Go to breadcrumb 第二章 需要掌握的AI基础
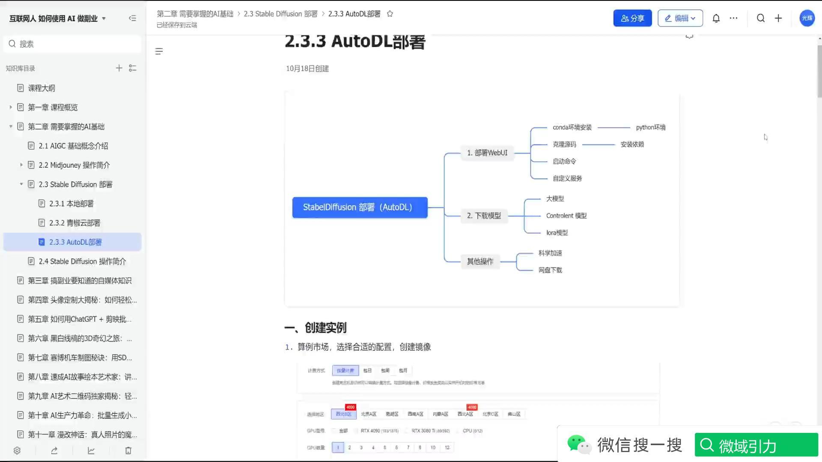Viewport: 822px width, 462px height. (195, 14)
